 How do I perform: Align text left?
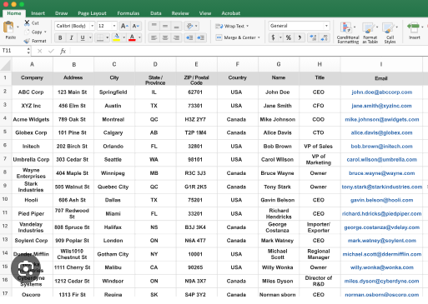pyautogui.click(x=154, y=37)
